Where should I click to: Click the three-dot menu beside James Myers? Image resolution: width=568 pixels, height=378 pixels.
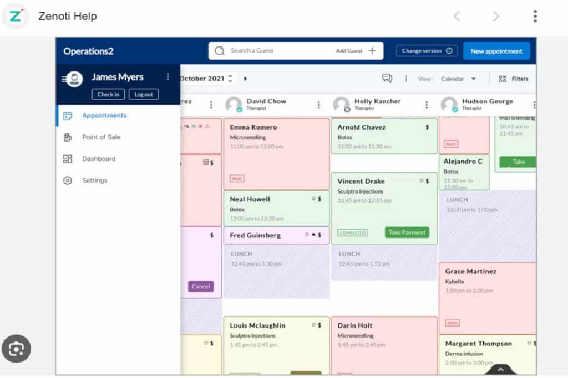[x=168, y=77]
